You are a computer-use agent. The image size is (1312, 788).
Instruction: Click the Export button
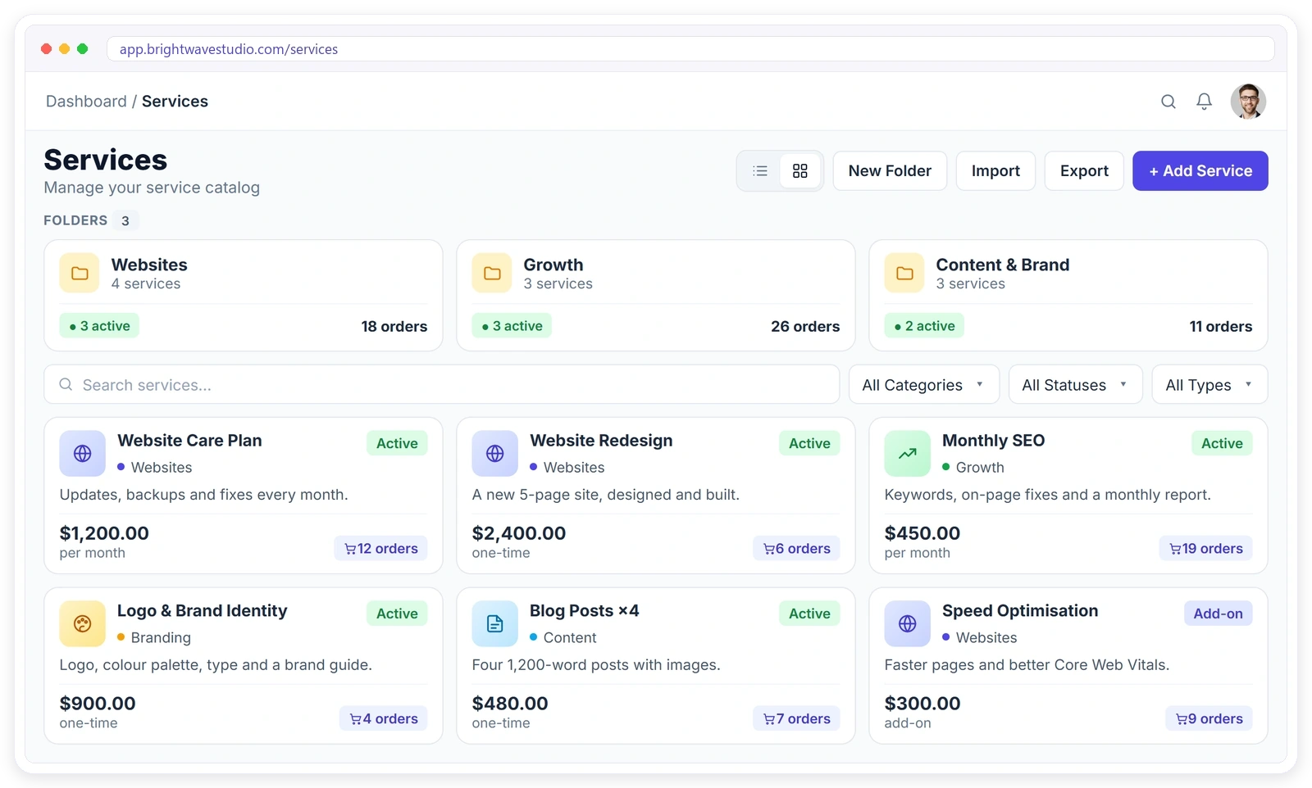[x=1084, y=171]
